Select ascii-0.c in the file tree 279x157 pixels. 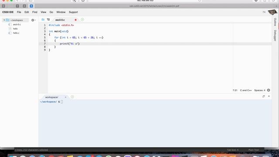(x=17, y=24)
